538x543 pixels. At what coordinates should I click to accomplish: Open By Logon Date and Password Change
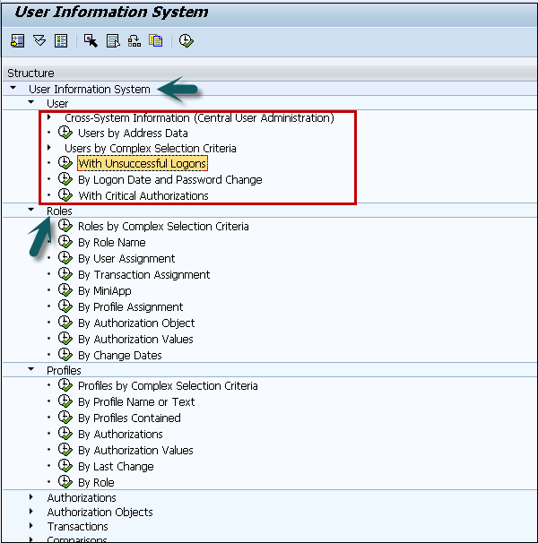[169, 179]
